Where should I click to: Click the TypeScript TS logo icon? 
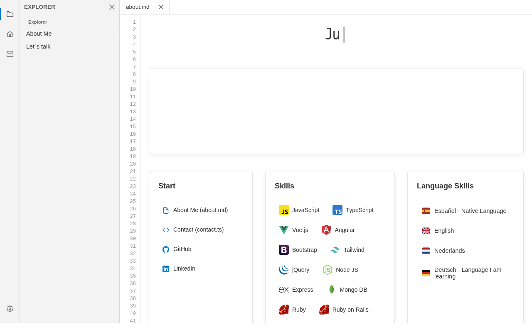click(x=337, y=210)
